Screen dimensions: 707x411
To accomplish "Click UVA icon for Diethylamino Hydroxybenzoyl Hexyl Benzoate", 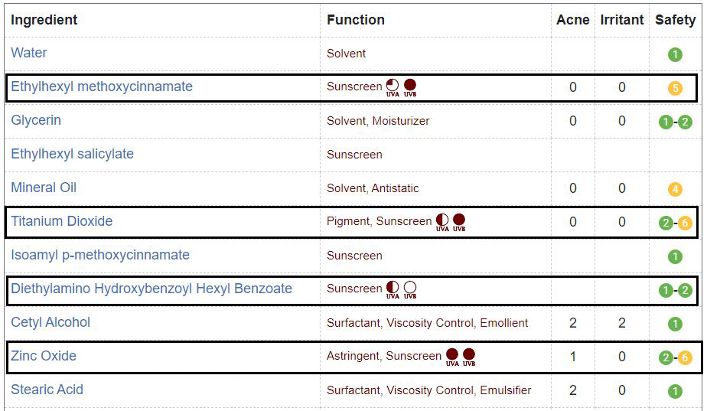I will point(393,289).
